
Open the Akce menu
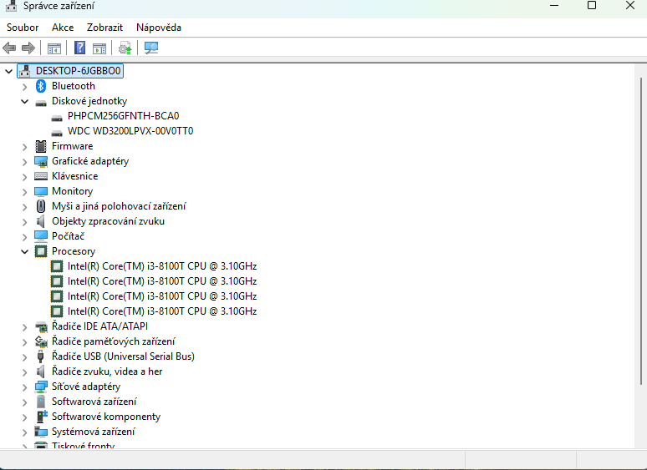[63, 28]
